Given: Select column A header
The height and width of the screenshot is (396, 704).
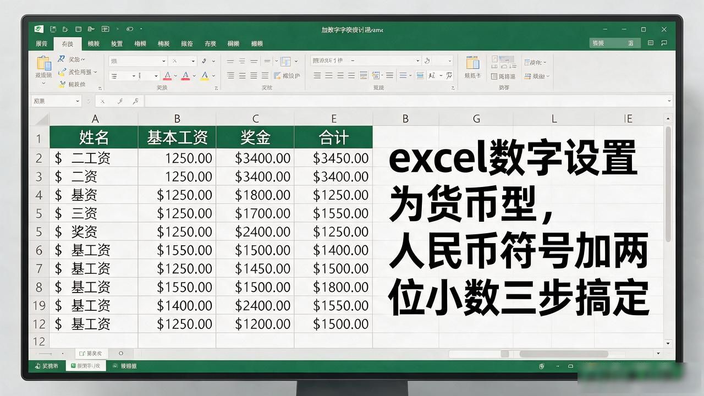Looking at the screenshot, I should tap(95, 119).
